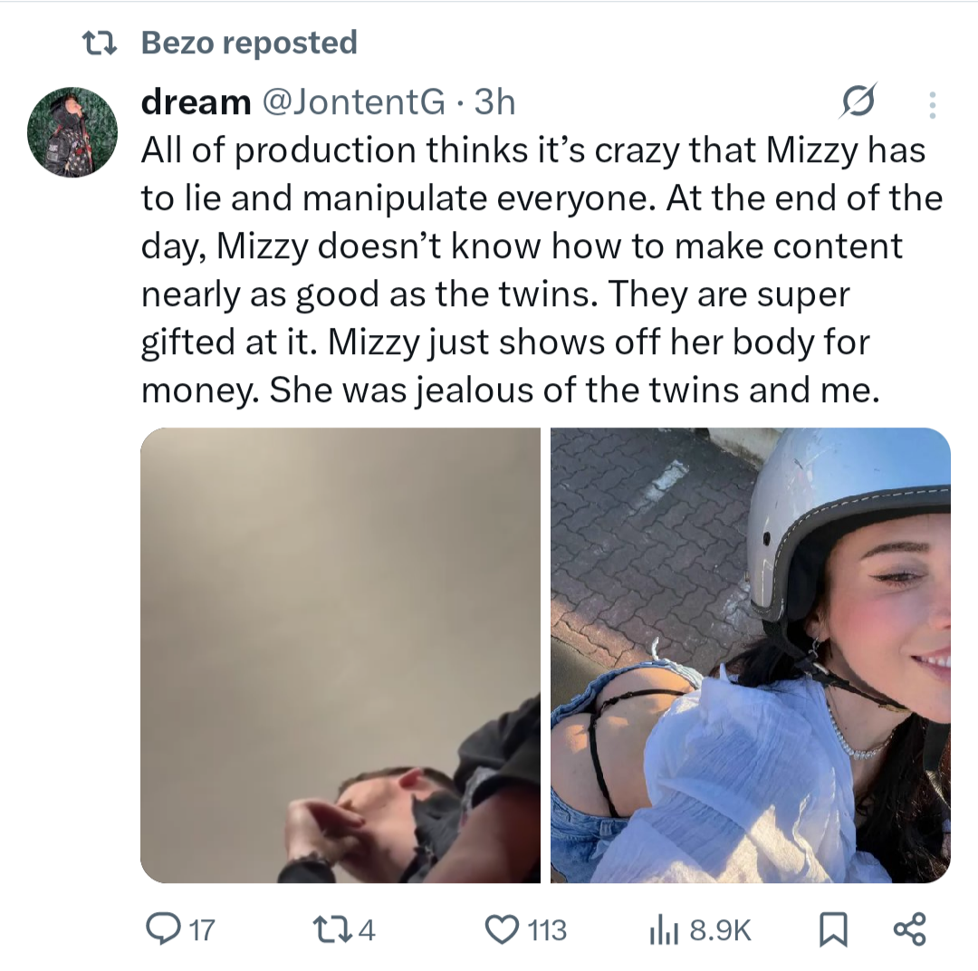
Task: Open the Grok explain icon
Action: (858, 101)
